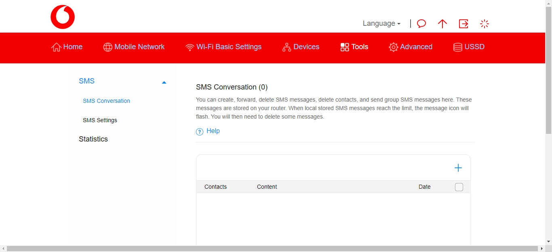This screenshot has height=252, width=552.
Task: Switch to SMS Settings in the sidebar
Action: pos(100,120)
